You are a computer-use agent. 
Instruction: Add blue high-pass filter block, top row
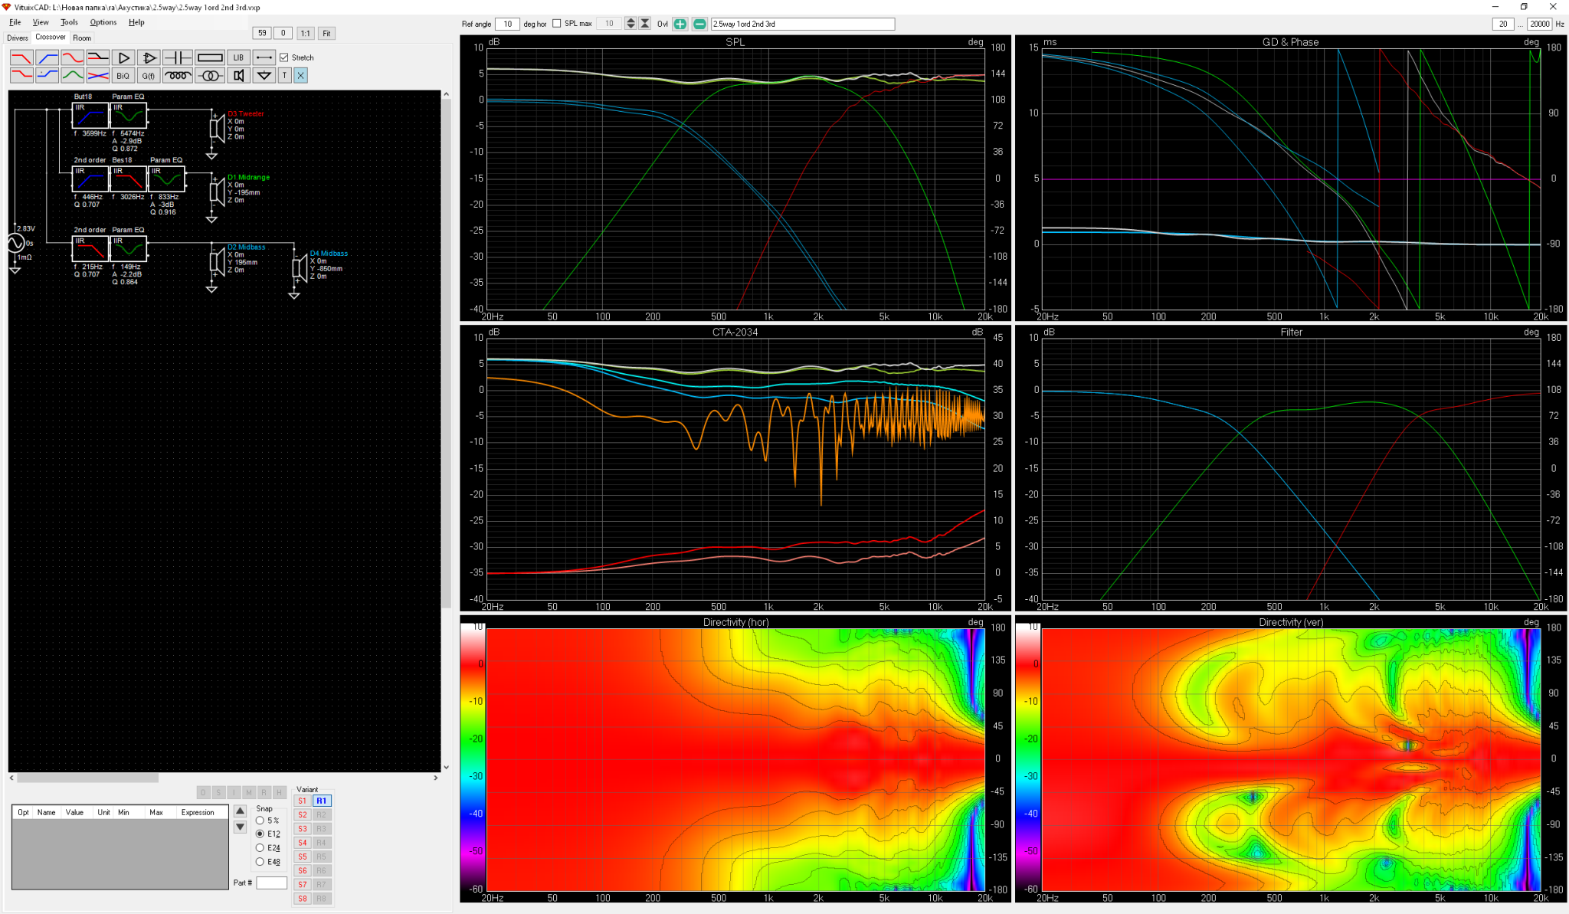tap(47, 57)
